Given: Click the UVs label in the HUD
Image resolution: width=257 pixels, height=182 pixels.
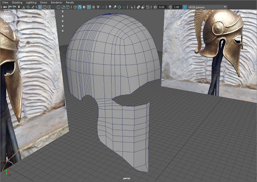Looking at the screenshot, I should (6, 31).
